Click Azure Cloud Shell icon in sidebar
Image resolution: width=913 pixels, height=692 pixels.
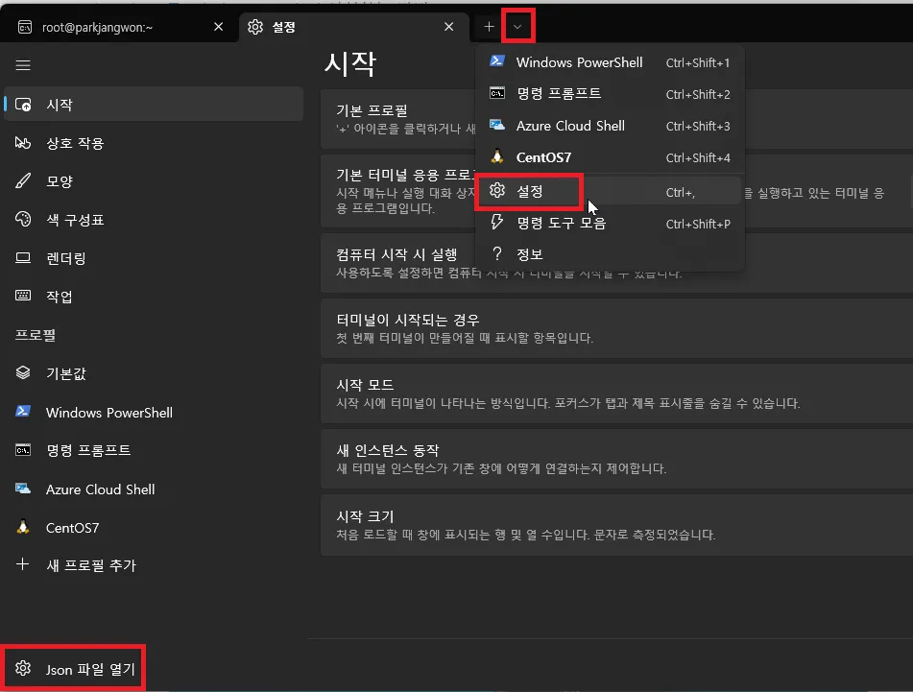pyautogui.click(x=23, y=489)
